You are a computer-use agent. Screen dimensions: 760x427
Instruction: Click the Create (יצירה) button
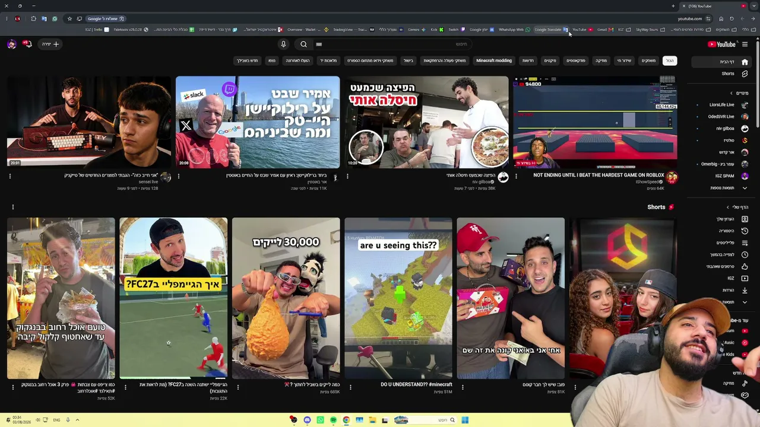(50, 44)
